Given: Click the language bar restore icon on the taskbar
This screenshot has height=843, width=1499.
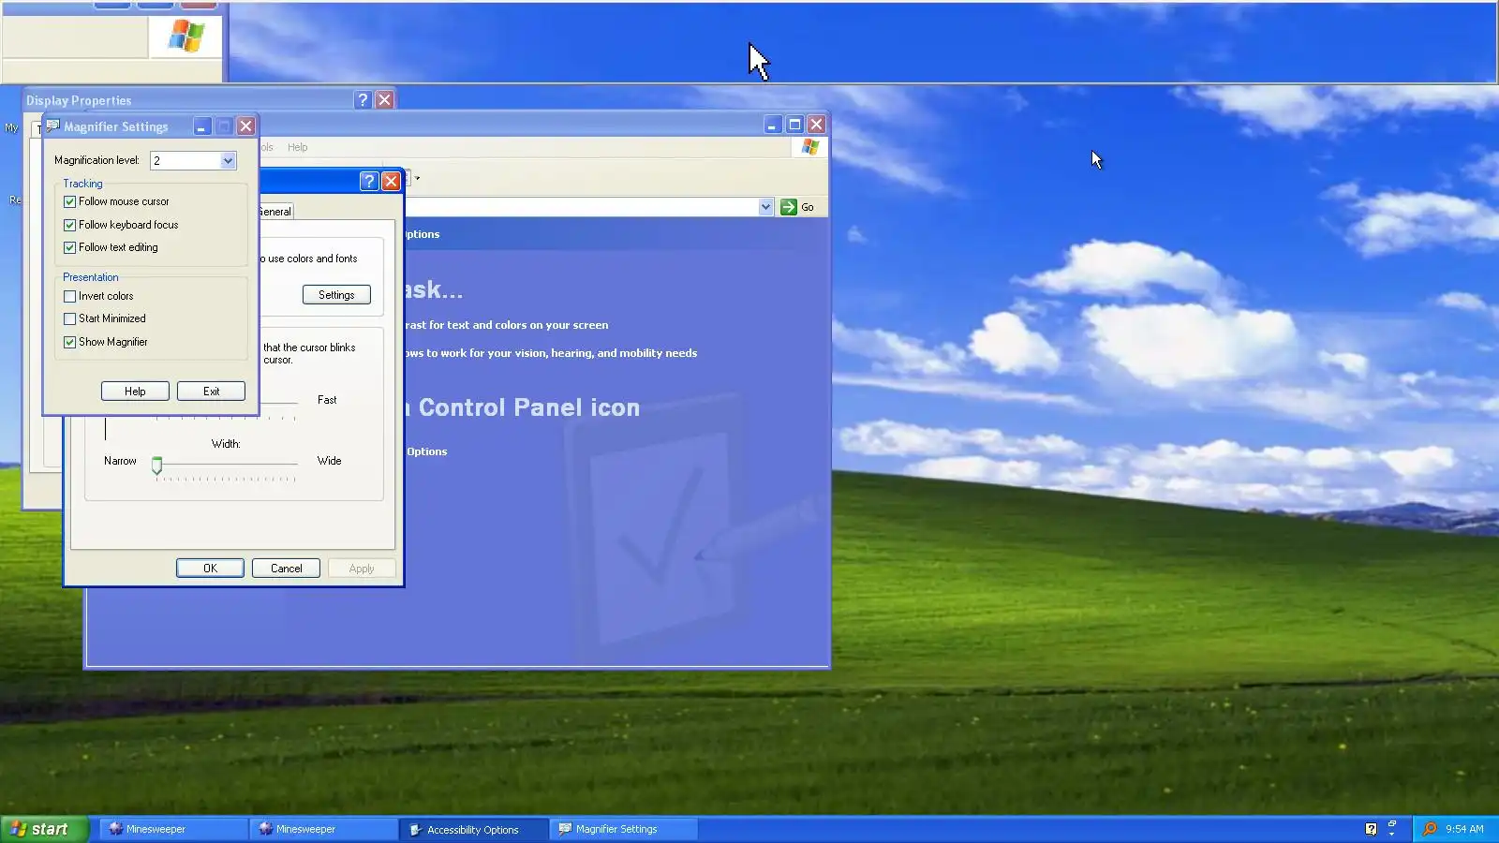Looking at the screenshot, I should (x=1392, y=823).
